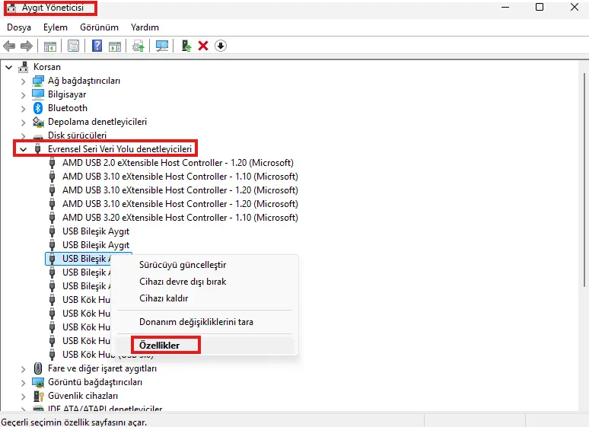This screenshot has width=589, height=427.
Task: Open the Yardım menu
Action: click(145, 27)
